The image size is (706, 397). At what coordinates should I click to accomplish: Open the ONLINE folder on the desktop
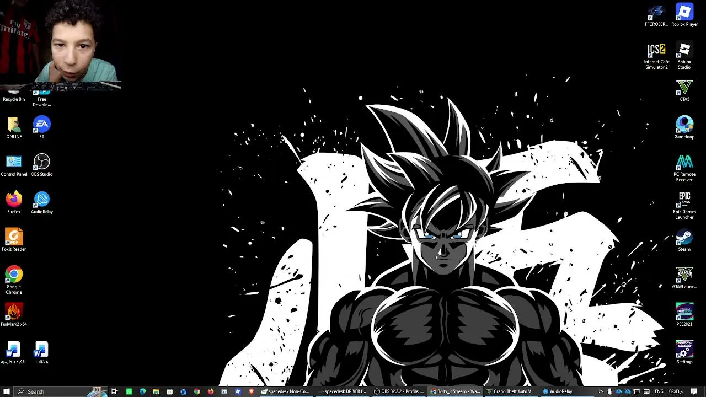(x=14, y=128)
